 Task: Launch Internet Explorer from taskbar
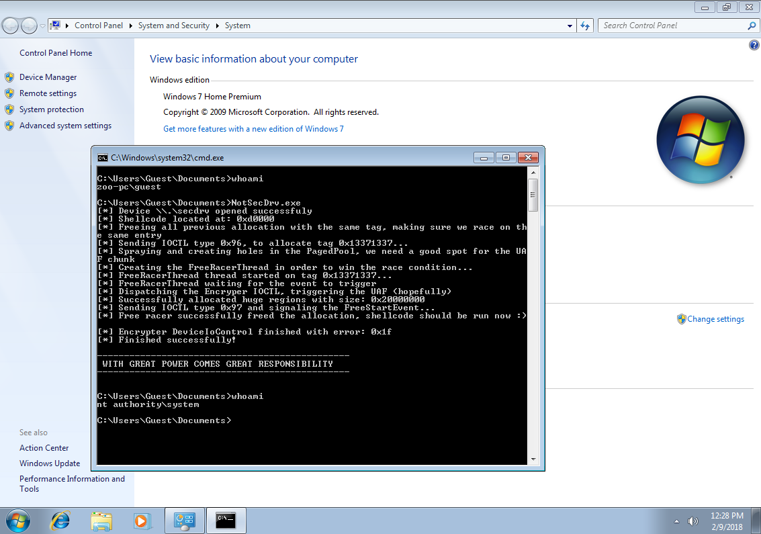[x=60, y=521]
